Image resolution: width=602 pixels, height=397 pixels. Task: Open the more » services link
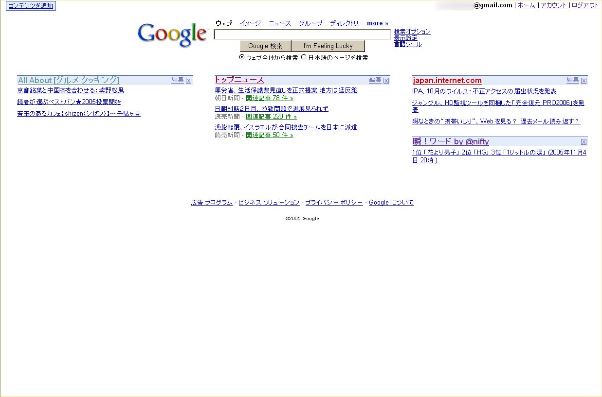coord(378,23)
